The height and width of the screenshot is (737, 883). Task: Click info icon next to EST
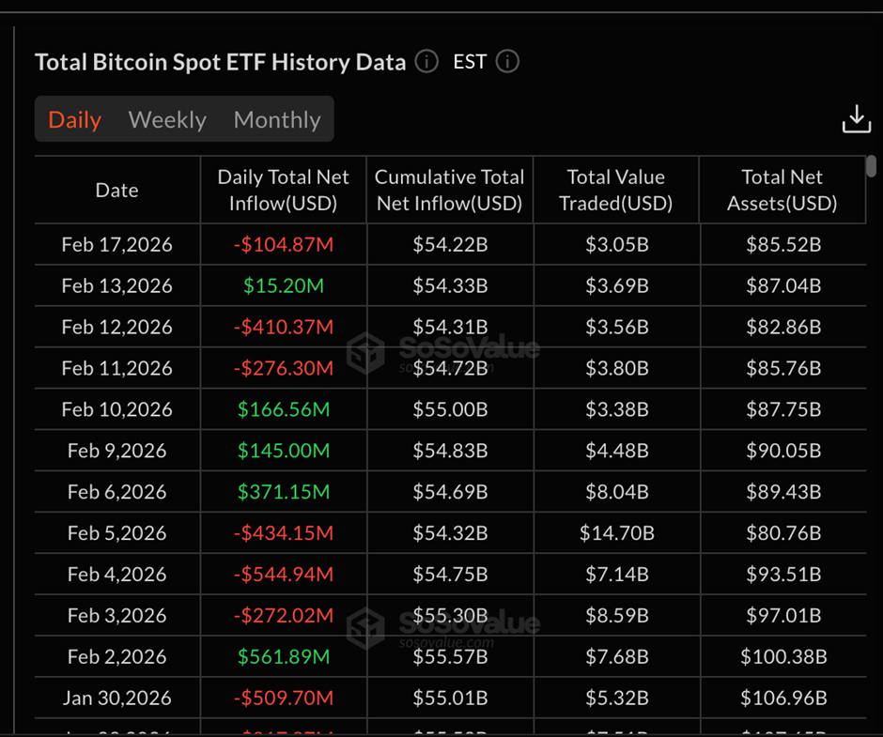(x=507, y=62)
